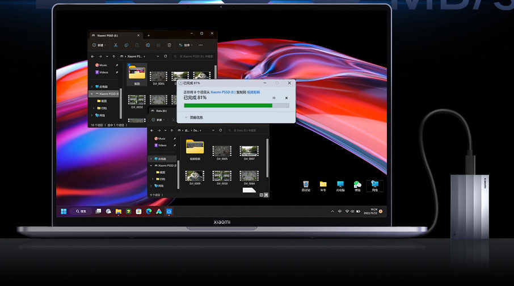The image size is (514, 286).
Task: Select the DJI_0007 video thumbnail in Data window
Action: click(x=248, y=152)
